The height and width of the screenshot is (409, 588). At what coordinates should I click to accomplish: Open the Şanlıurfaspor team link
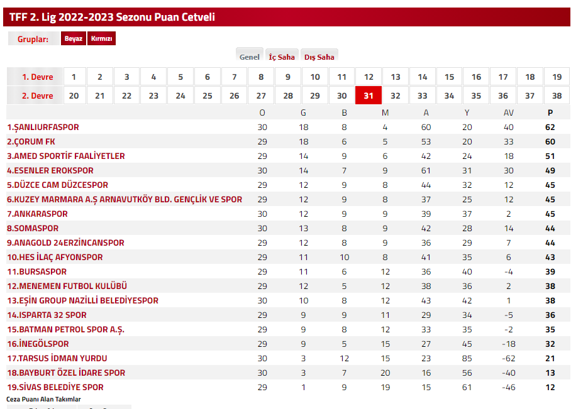pyautogui.click(x=43, y=127)
